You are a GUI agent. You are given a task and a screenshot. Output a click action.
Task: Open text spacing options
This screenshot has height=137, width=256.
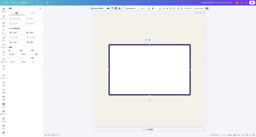178,8
